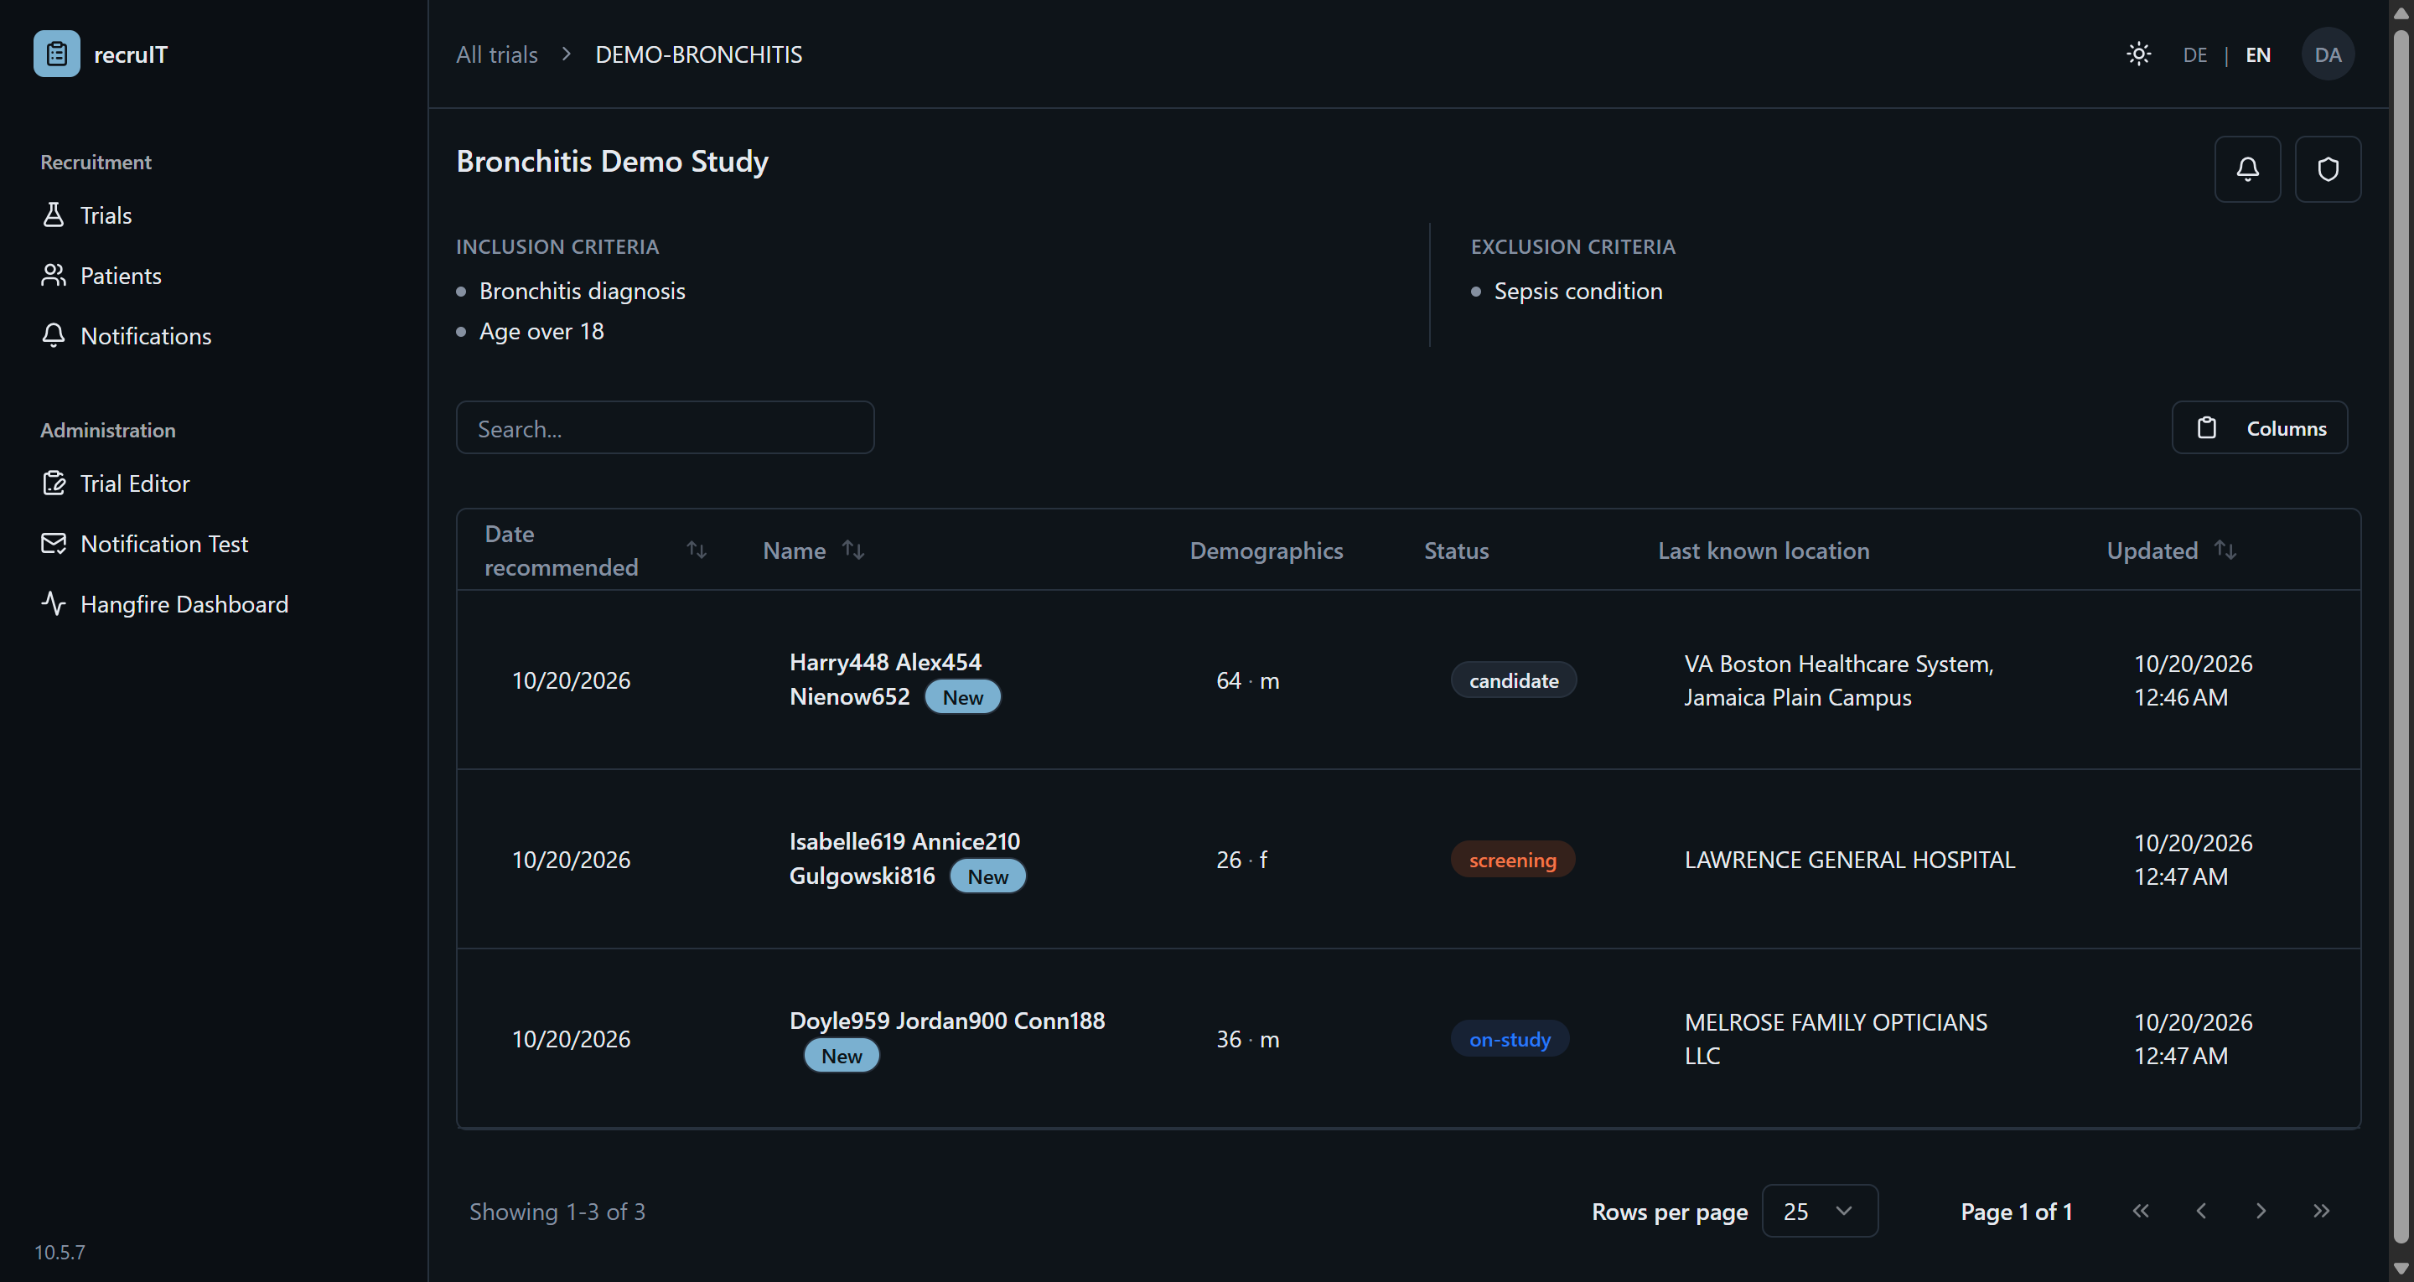Open the Rows per page 25 dropdown
The image size is (2414, 1282).
1820,1211
